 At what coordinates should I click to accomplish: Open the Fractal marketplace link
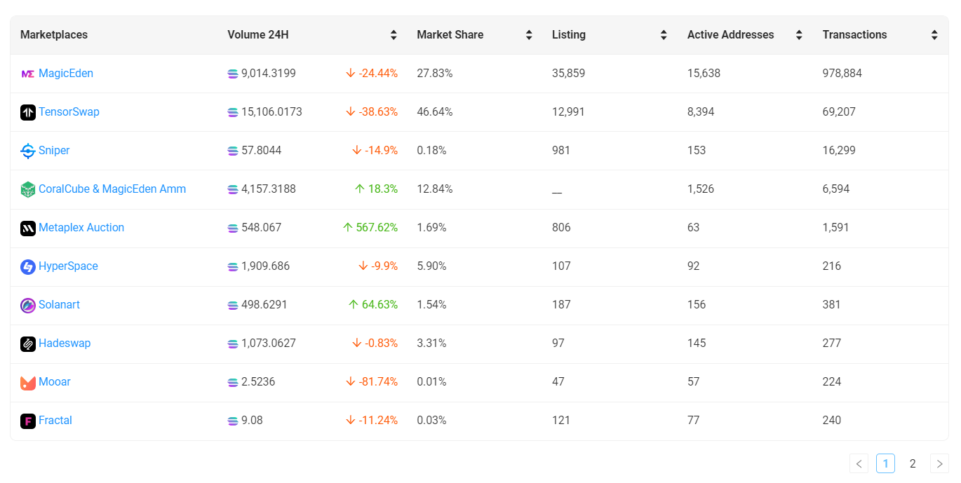click(x=55, y=421)
